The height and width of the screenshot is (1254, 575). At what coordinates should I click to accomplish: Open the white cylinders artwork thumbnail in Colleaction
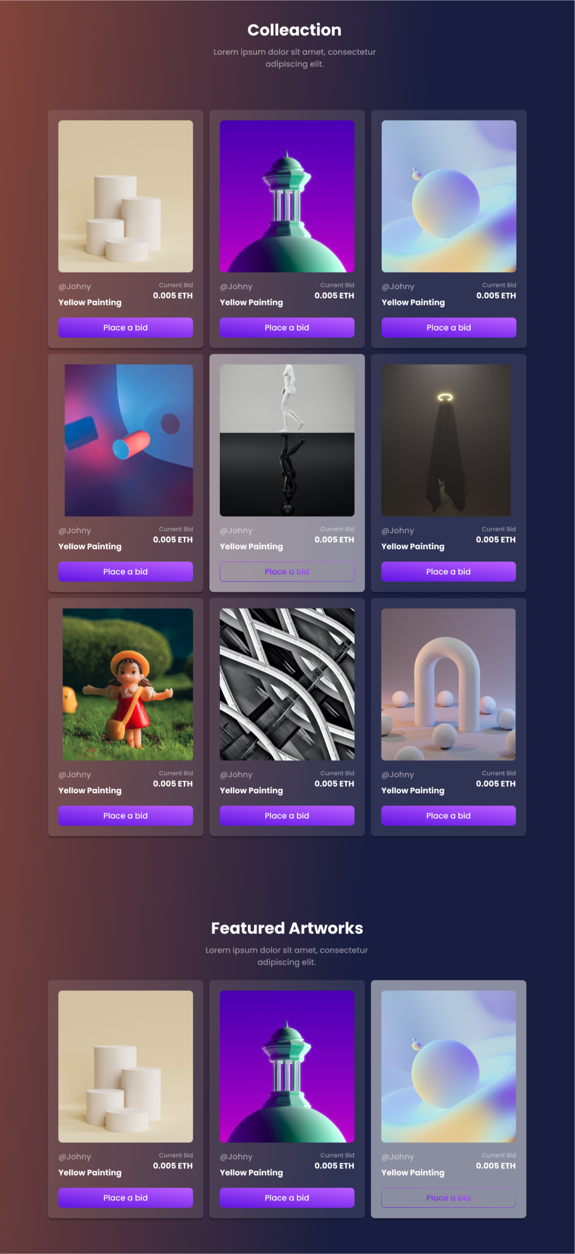(125, 196)
